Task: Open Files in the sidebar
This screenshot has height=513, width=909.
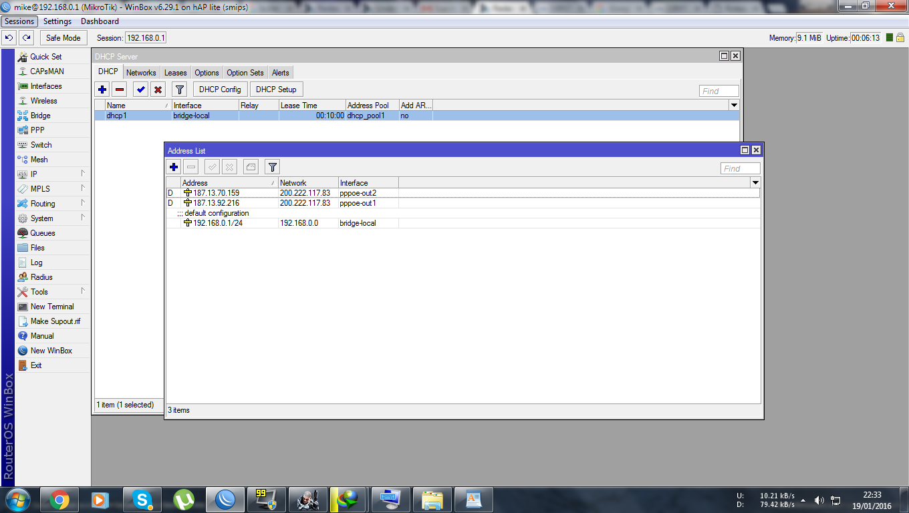Action: click(x=37, y=248)
